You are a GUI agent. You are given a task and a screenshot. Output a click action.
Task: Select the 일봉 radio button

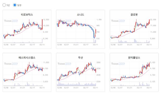point(15,5)
